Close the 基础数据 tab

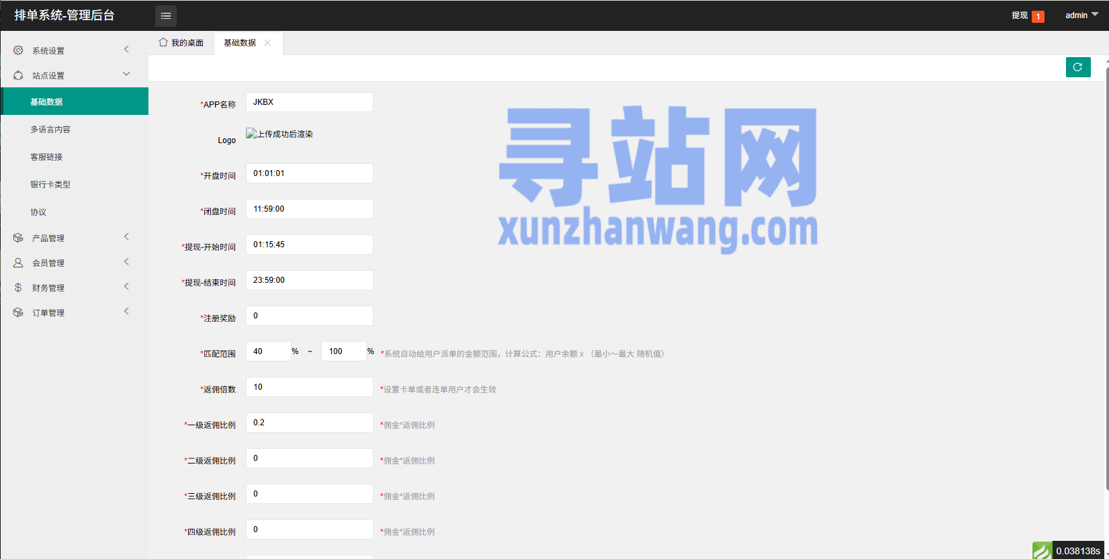(x=267, y=43)
